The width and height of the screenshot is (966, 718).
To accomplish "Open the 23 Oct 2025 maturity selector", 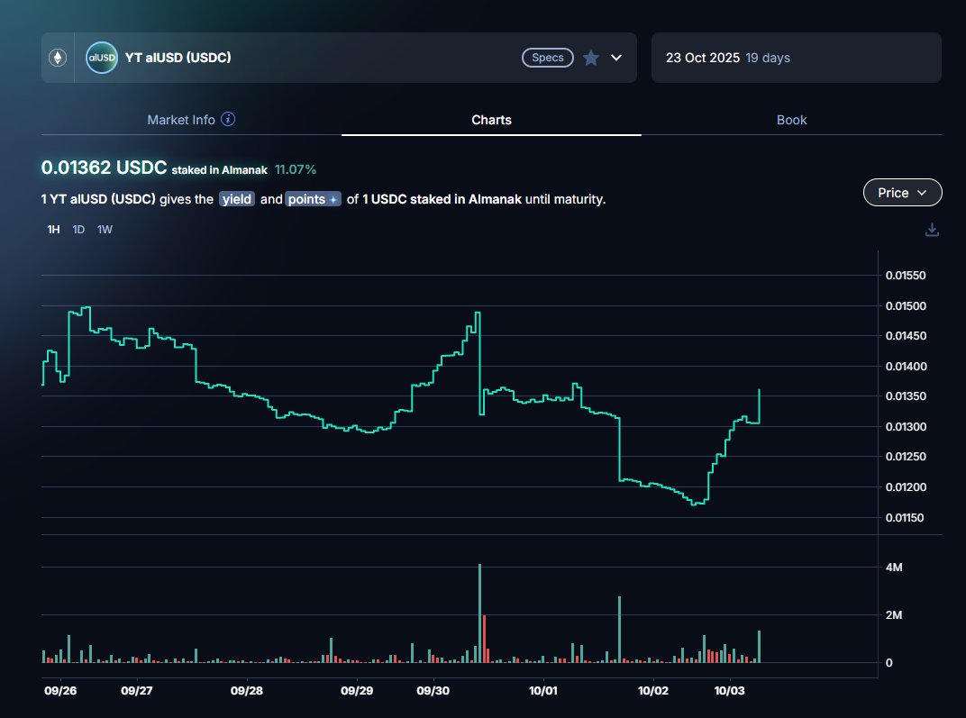I will (796, 58).
